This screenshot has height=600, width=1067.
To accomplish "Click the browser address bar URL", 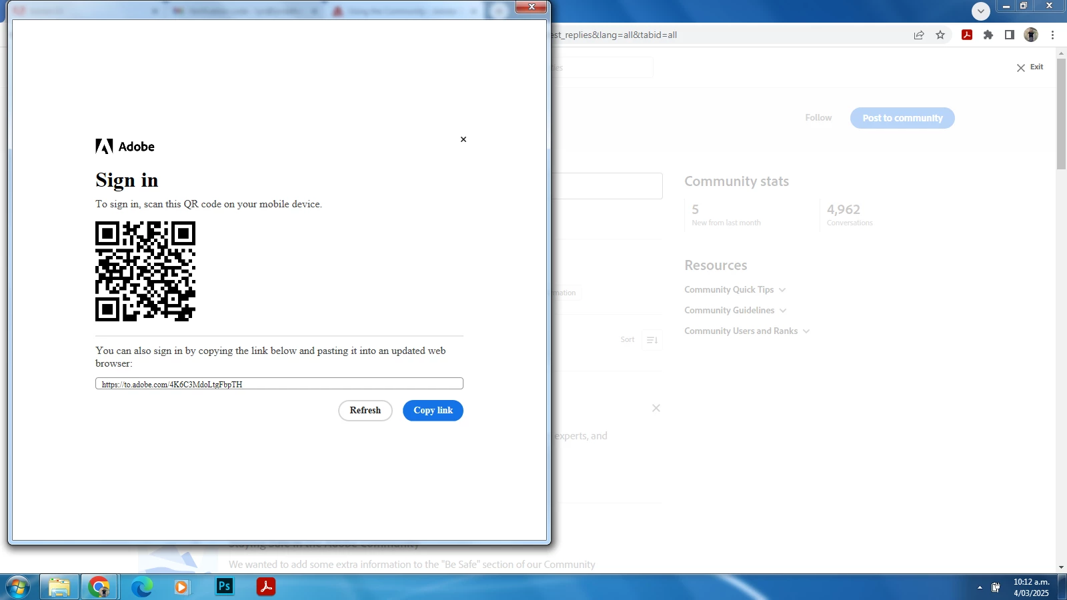I will [614, 35].
